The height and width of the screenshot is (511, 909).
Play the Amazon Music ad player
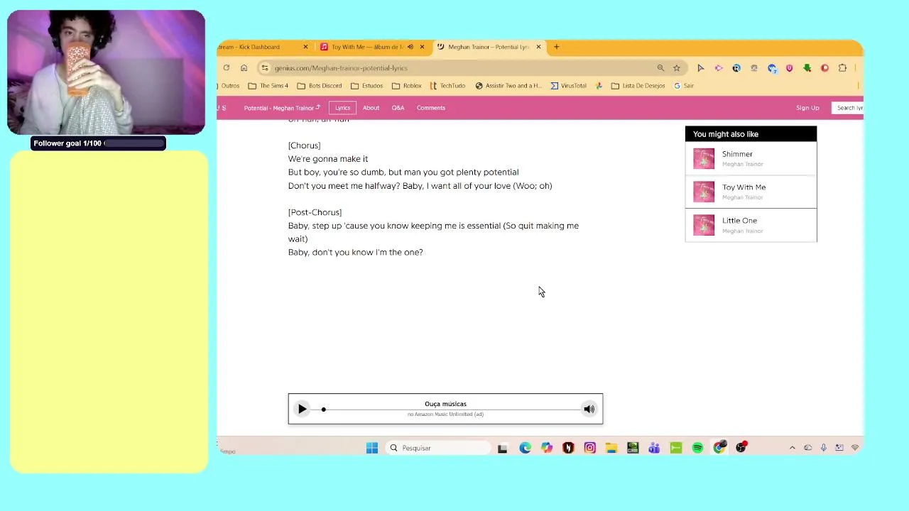click(302, 409)
